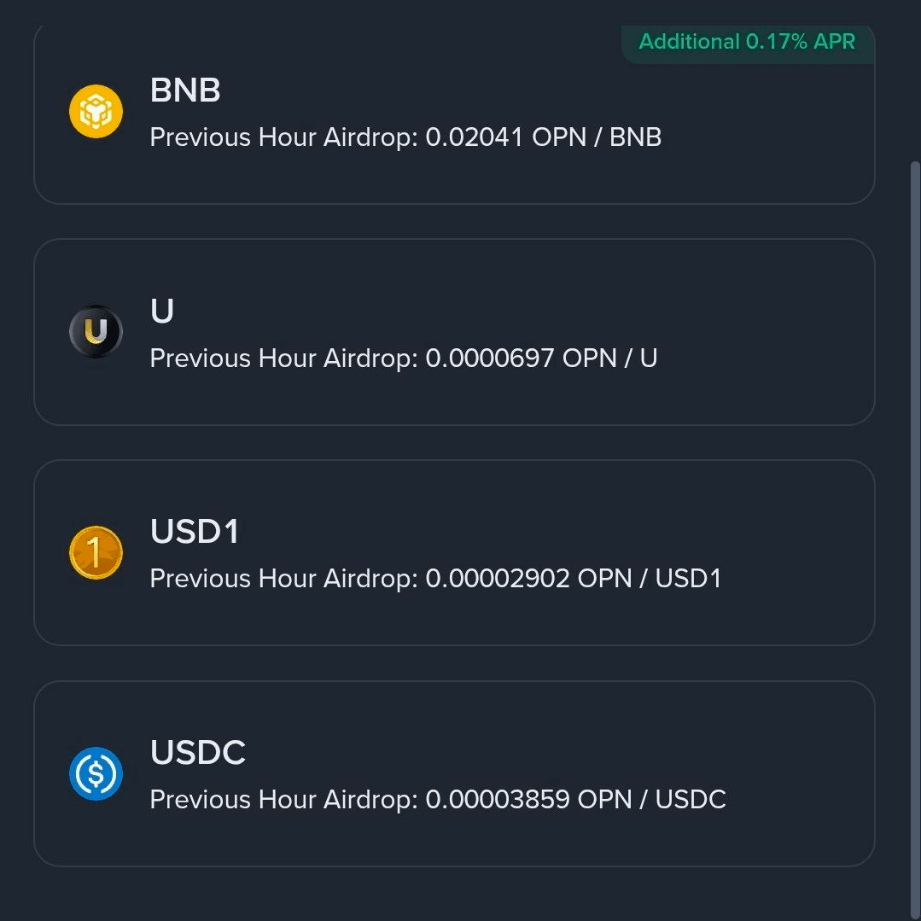Image resolution: width=921 pixels, height=921 pixels.
Task: Select the USDC card
Action: coord(454,773)
